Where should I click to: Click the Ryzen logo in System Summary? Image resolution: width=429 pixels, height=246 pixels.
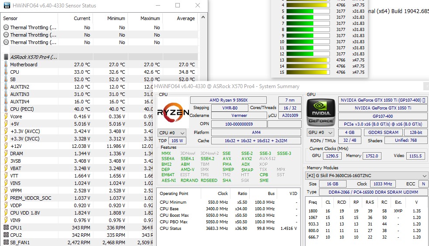pos(173,112)
